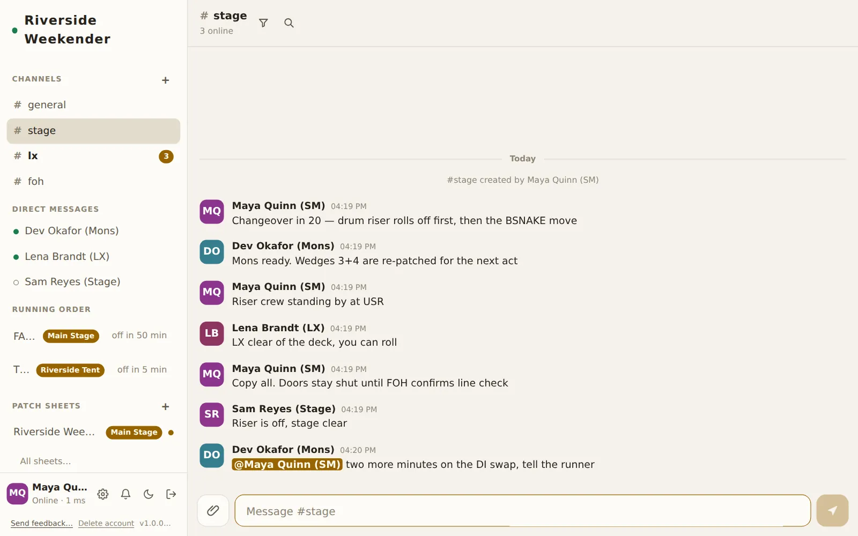The height and width of the screenshot is (536, 858).
Task: Open direct message with Lena Brandt (LX)
Action: click(93, 257)
